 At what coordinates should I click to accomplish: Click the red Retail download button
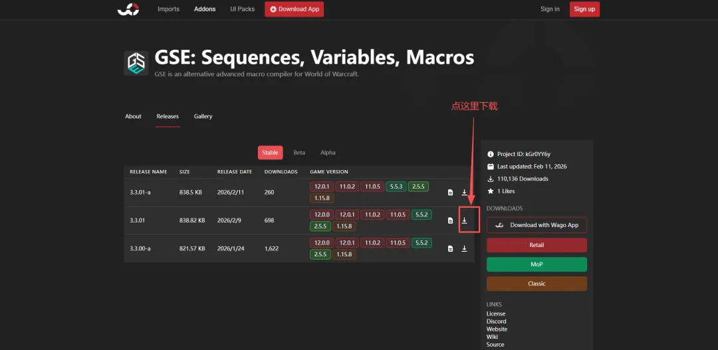(537, 245)
